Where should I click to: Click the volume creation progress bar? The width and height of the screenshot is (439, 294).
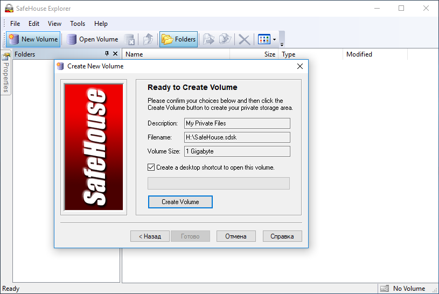tap(219, 184)
